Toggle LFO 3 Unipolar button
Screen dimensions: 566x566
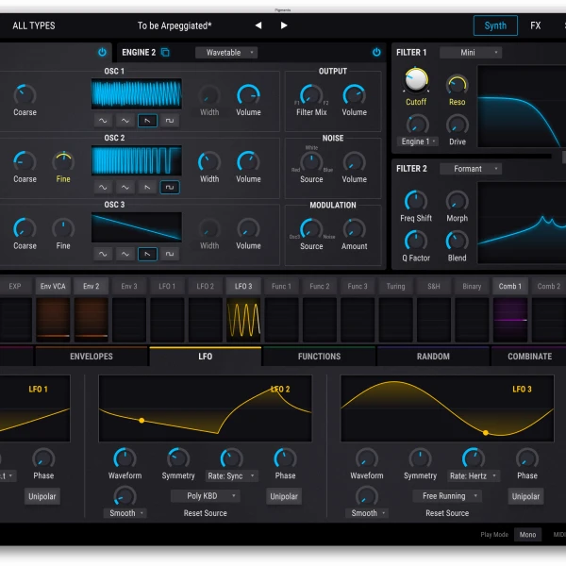[525, 496]
